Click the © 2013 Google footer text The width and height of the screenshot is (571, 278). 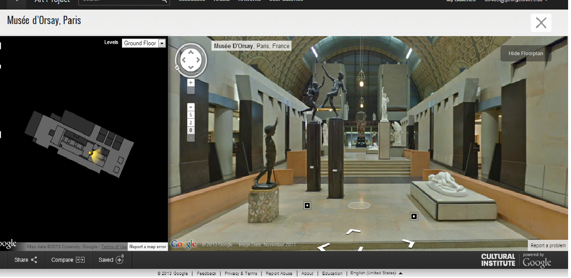[173, 273]
